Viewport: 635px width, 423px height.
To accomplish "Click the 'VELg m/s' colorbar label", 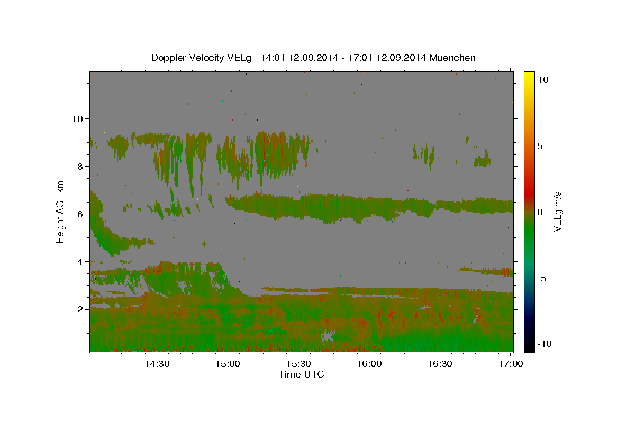I will tap(558, 211).
